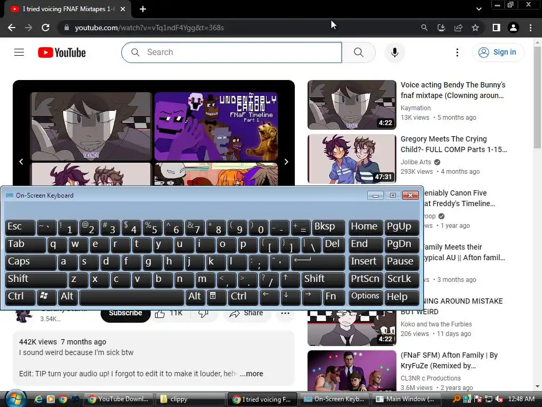Click the install/download icon in address bar
Screen dimensions: 542x407
pyautogui.click(x=441, y=28)
